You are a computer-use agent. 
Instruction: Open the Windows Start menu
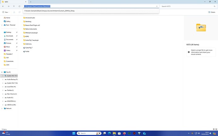74,133
